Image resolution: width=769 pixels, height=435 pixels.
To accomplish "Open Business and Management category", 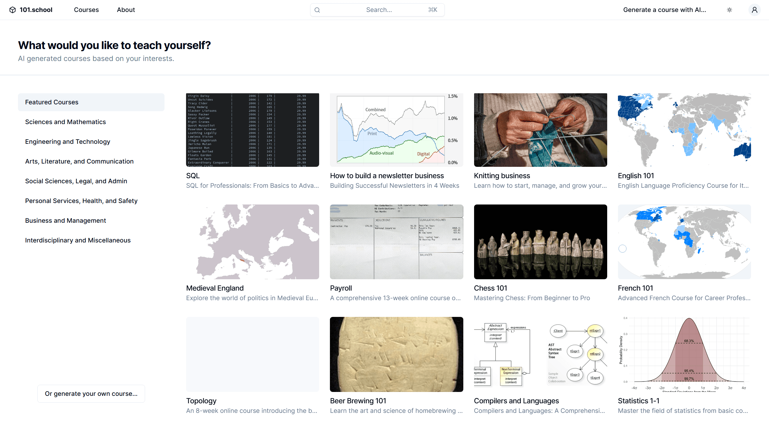I will 66,221.
